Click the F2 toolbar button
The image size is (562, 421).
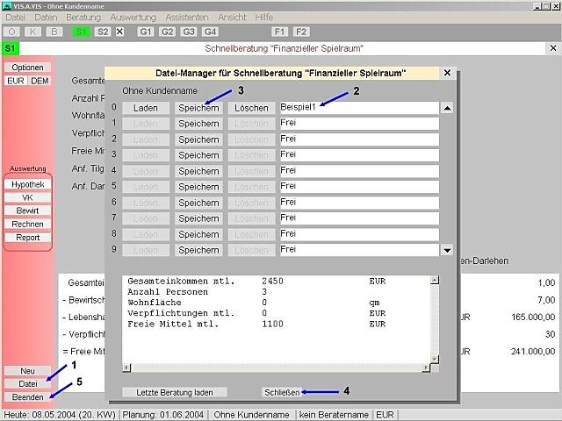point(301,32)
